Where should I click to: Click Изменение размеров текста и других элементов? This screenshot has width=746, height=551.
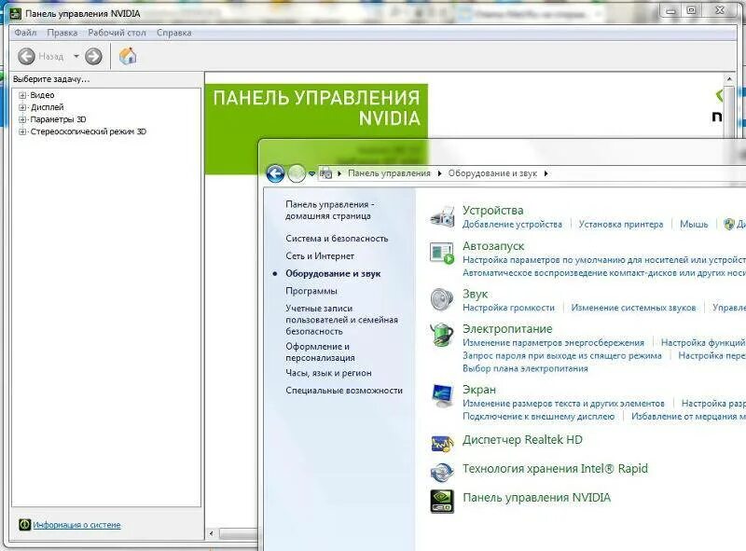tap(563, 404)
